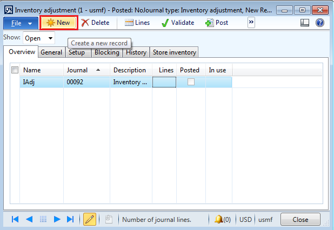Open the Blocking tab

click(106, 52)
